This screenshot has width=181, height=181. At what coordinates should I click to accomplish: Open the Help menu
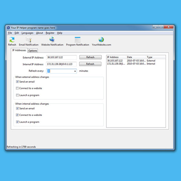point(60,33)
